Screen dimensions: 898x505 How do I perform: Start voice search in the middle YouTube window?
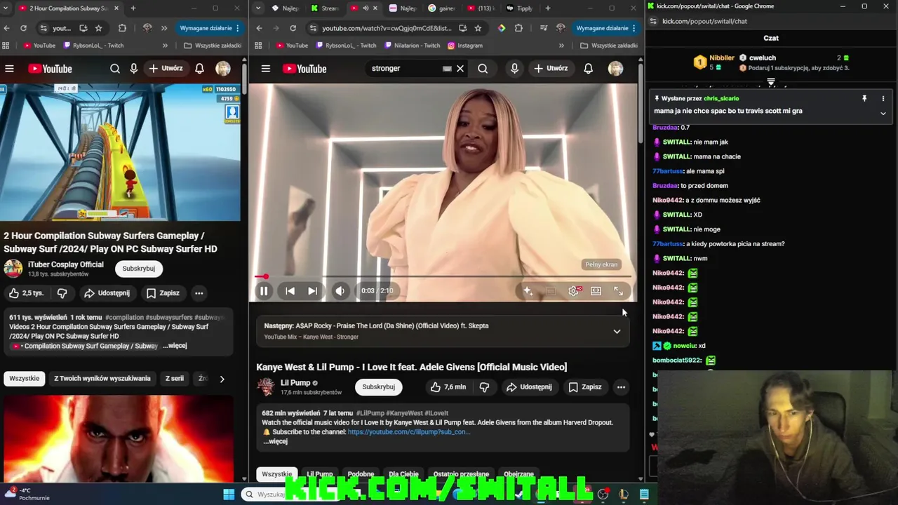[x=514, y=69]
